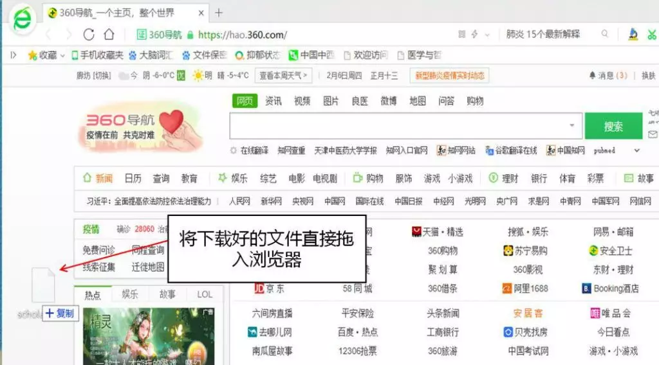Viewport: 659px width, 365px height.
Task: Click the address bar URL hao.360.com
Action: (243, 35)
